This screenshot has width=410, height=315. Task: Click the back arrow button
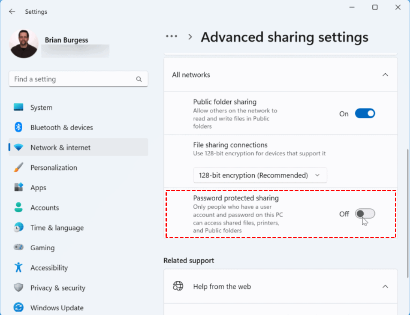click(x=12, y=12)
